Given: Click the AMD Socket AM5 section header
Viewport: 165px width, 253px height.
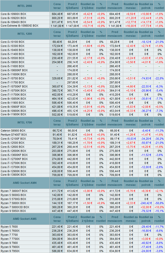Looking at the screenshot, I should tap(25, 219).
